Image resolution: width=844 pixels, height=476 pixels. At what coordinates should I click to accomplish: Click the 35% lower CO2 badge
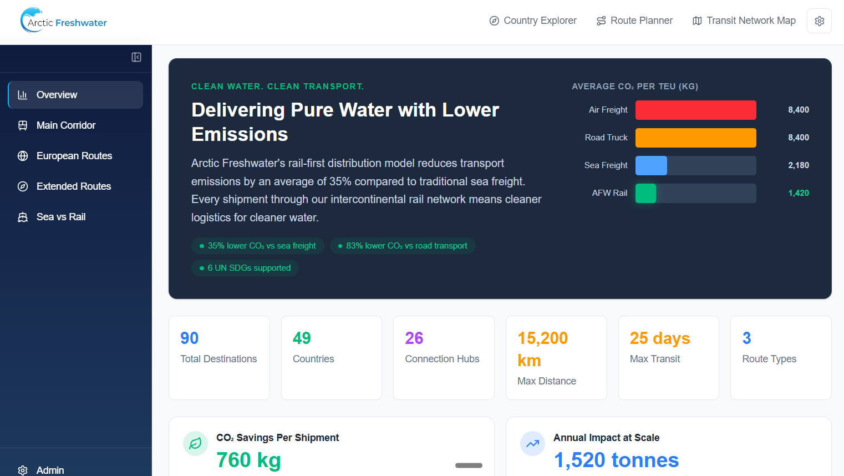pos(257,245)
